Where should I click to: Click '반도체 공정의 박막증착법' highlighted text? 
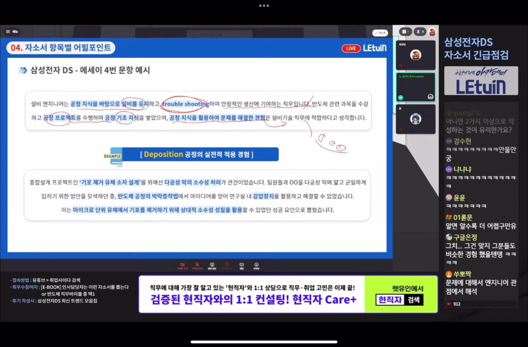click(148, 196)
